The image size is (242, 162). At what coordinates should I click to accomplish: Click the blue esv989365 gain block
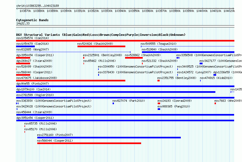point(159,109)
